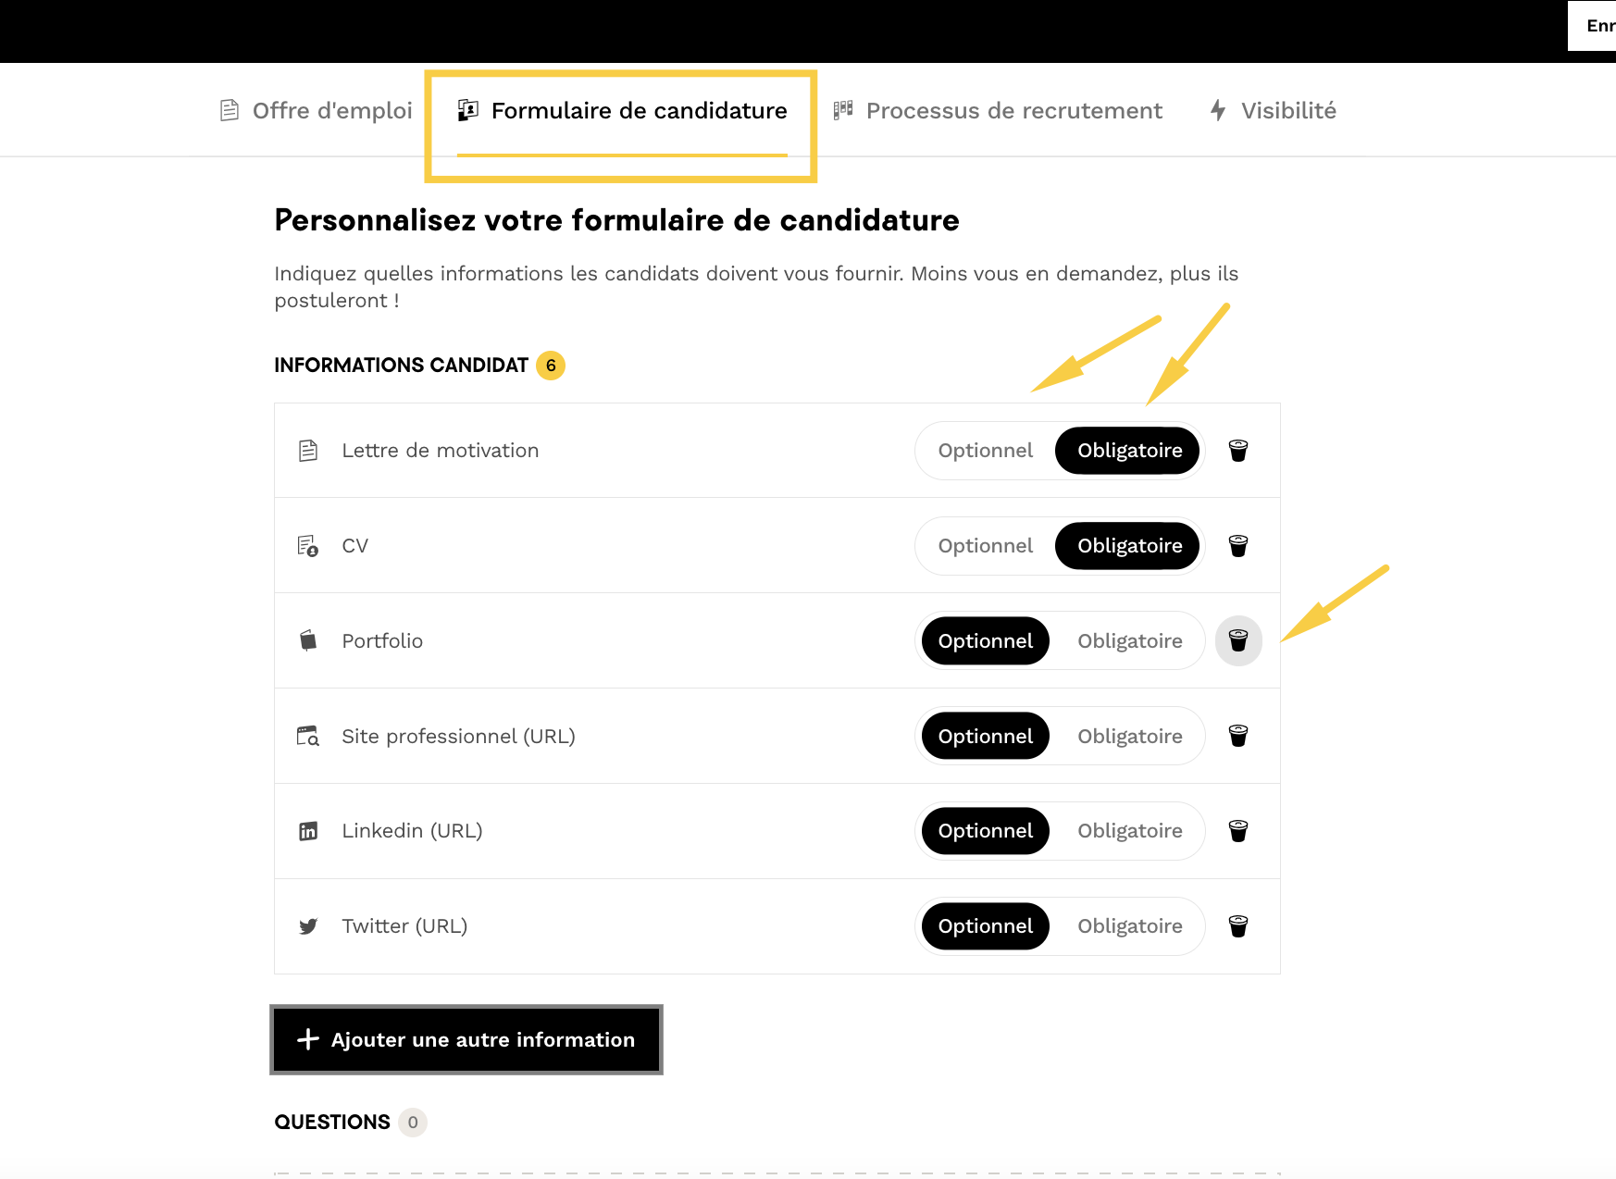Set CV to Optionnel
This screenshot has height=1179, width=1616.
pyautogui.click(x=985, y=546)
